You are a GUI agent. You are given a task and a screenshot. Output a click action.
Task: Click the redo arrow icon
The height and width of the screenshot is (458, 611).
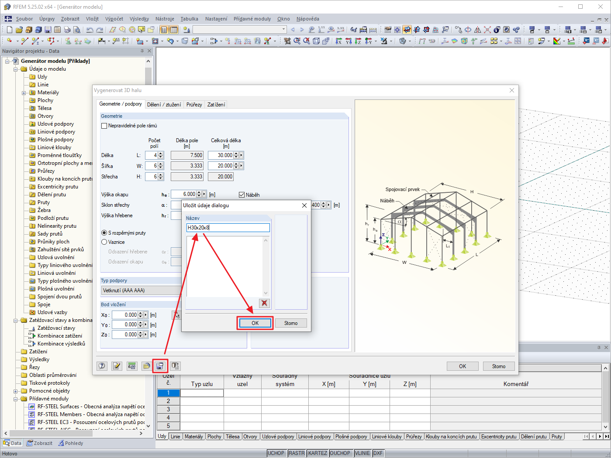100,30
